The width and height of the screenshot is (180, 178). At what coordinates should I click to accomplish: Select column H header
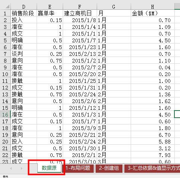coord(153,6)
